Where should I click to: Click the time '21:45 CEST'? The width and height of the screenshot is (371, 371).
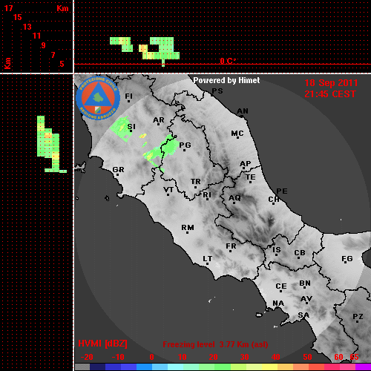point(330,94)
